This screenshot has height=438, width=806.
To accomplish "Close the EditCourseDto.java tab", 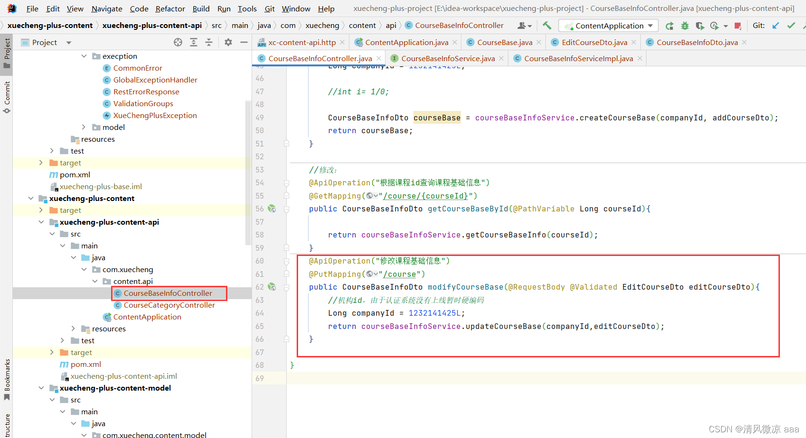I will (634, 42).
